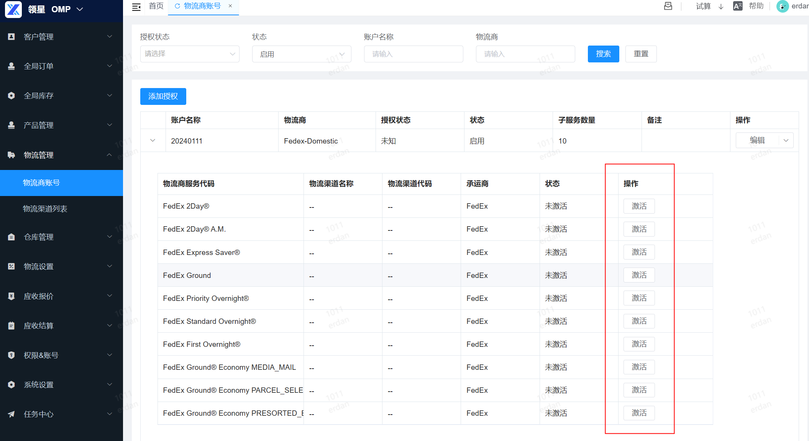Collapse sidebar with the hamburger menu icon
The width and height of the screenshot is (809, 441).
click(x=136, y=7)
